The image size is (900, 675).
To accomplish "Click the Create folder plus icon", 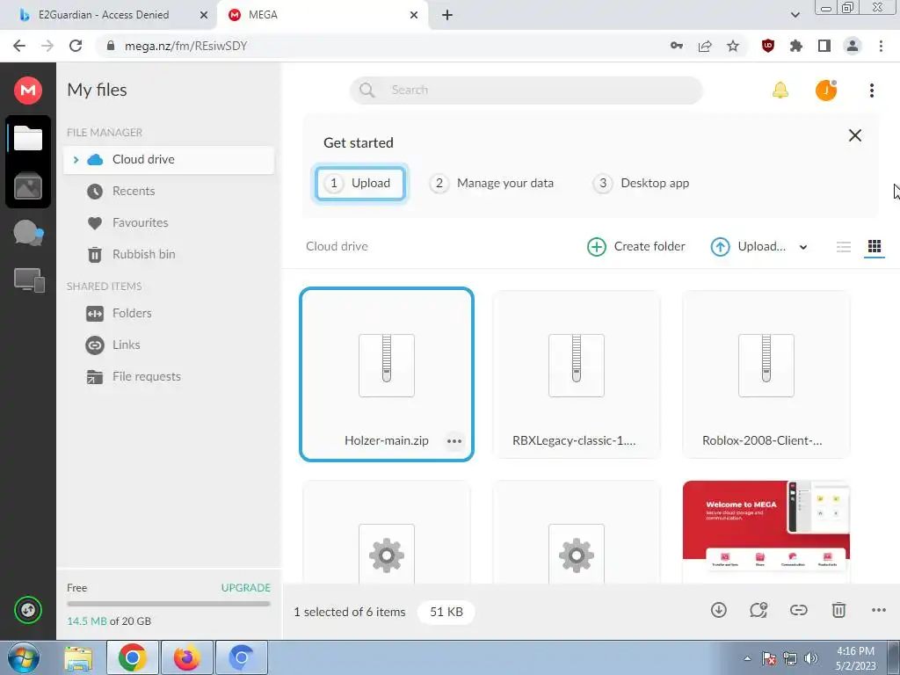I will tap(597, 247).
